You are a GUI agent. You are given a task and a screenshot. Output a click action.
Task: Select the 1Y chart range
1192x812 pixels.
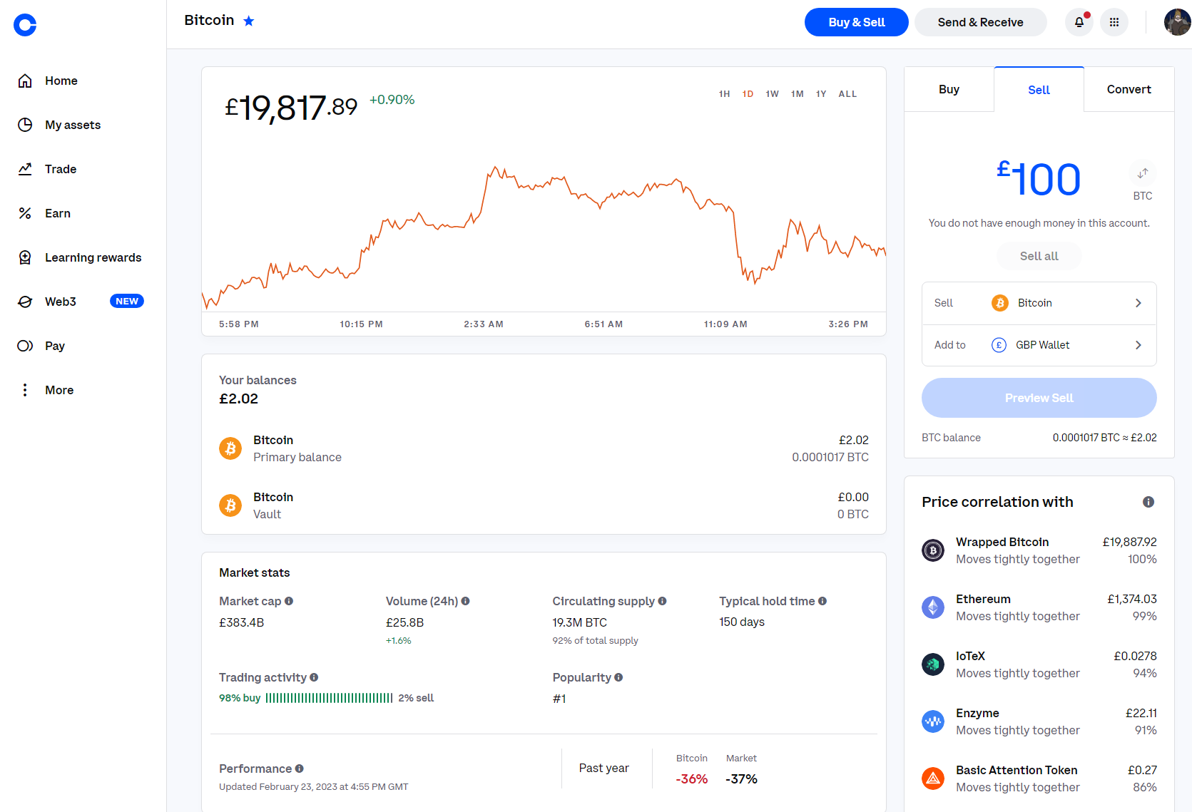pyautogui.click(x=822, y=94)
